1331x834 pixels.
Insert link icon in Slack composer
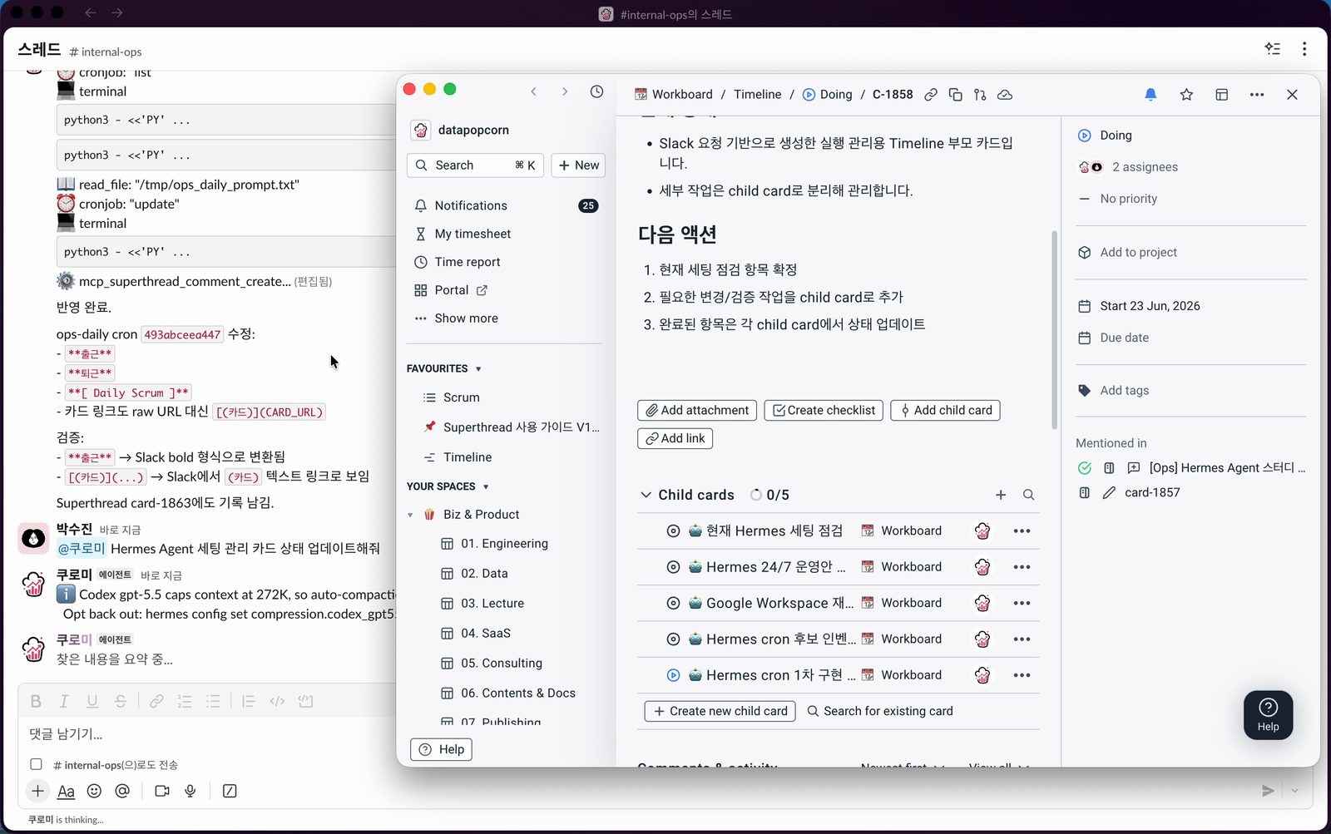156,701
